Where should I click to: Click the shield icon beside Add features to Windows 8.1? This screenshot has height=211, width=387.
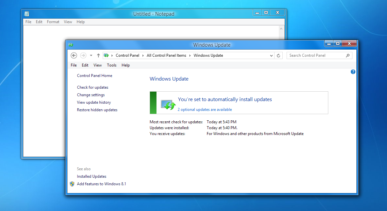click(x=72, y=184)
